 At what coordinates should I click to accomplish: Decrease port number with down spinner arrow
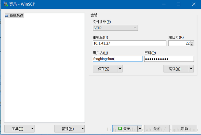(192, 45)
